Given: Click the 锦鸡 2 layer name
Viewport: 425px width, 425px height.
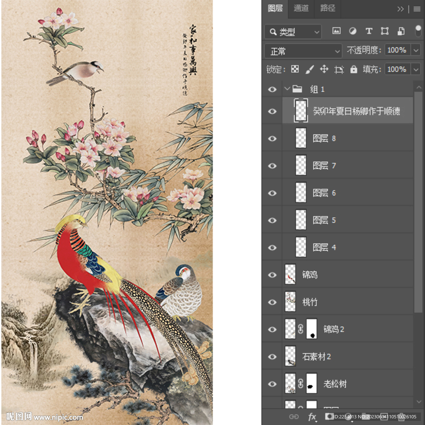Looking at the screenshot, I should pos(334,329).
